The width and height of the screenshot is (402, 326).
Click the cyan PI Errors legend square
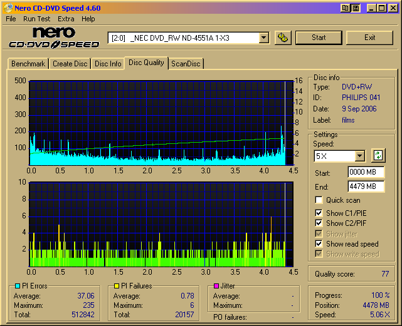(x=18, y=287)
